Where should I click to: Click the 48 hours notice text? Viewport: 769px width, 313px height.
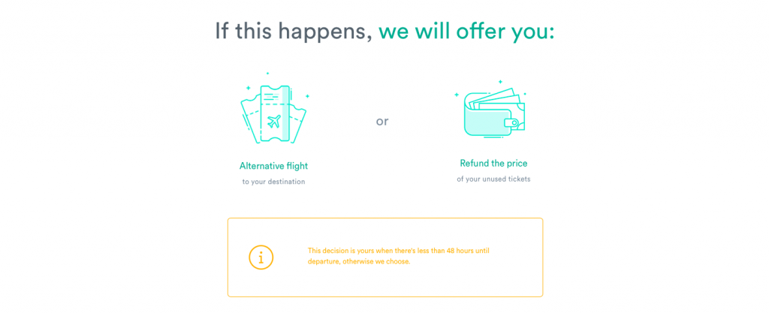tap(399, 250)
